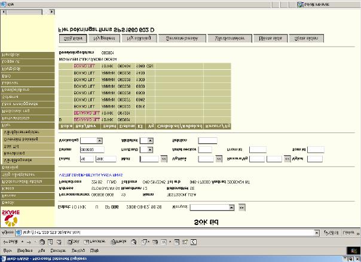Viewport: 361px width, 262px height.
Task: Open the Back button history dropdown arrow
Action: (x=22, y=242)
